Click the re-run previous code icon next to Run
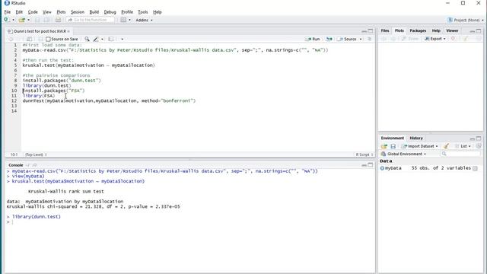Screen dimensions: 487x274 (329, 39)
